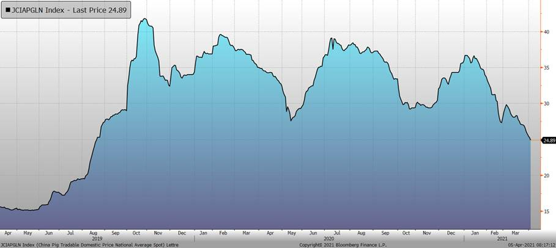Click the chart's highest peak in October 2019
The height and width of the screenshot is (248, 556).
[144, 19]
